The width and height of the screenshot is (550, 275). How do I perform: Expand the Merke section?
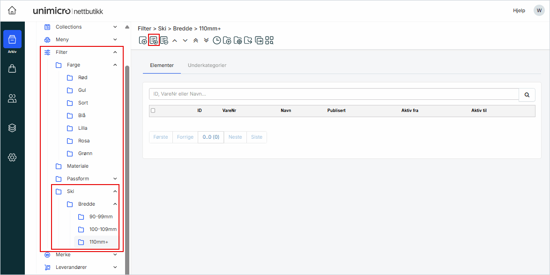(115, 254)
